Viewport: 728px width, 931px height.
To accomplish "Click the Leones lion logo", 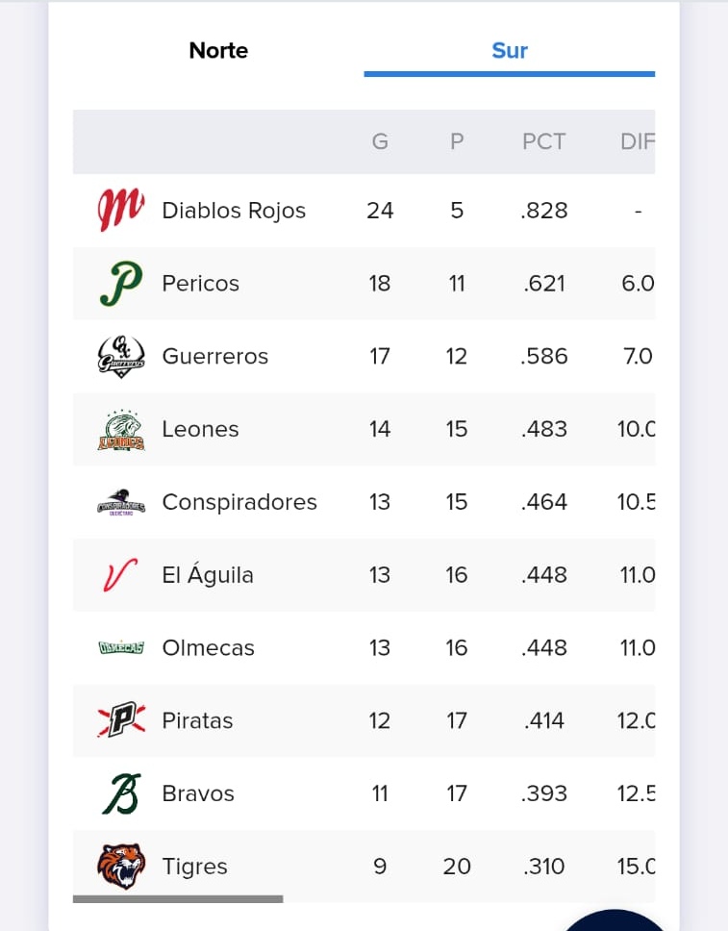I will coord(121,429).
